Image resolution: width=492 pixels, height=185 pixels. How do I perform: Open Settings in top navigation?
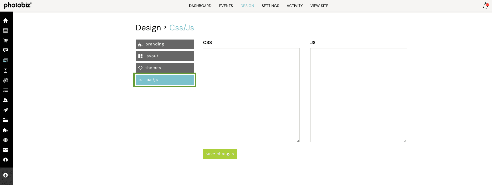click(270, 6)
